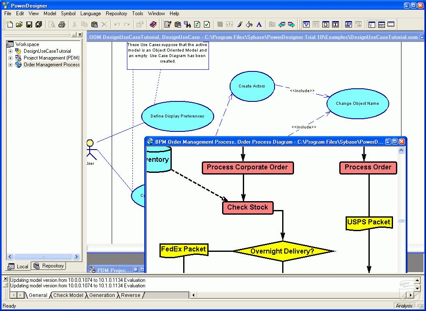
Task: Open Print Preview from the toolbar
Action: click(52, 25)
